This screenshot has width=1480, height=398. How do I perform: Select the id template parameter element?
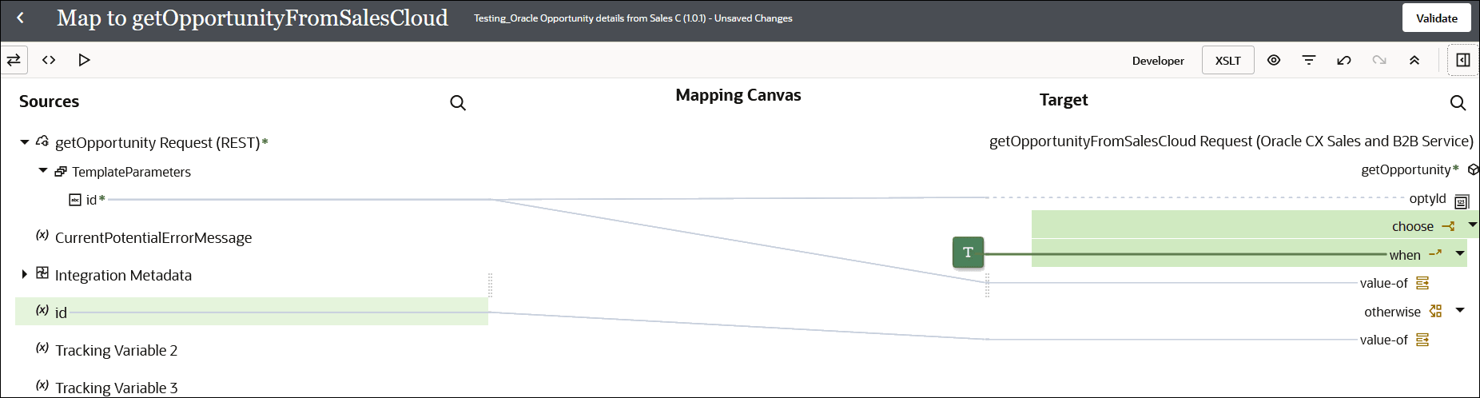pyautogui.click(x=91, y=200)
